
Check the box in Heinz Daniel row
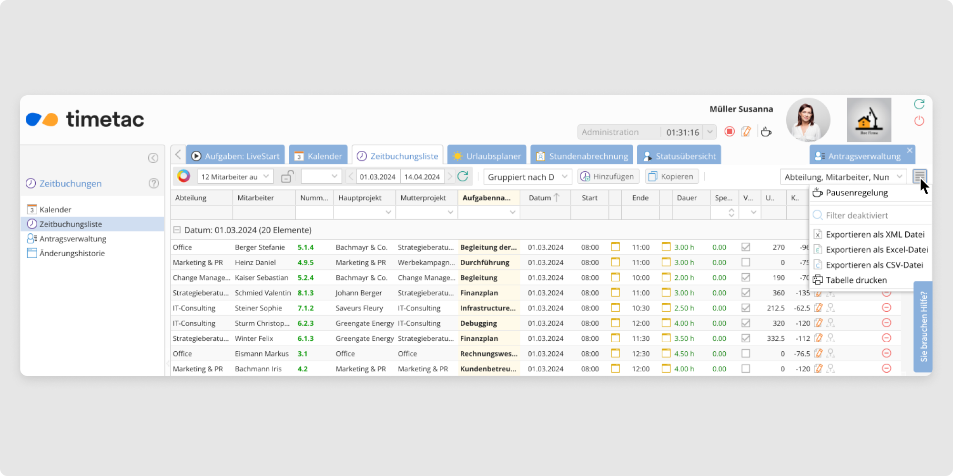click(746, 262)
